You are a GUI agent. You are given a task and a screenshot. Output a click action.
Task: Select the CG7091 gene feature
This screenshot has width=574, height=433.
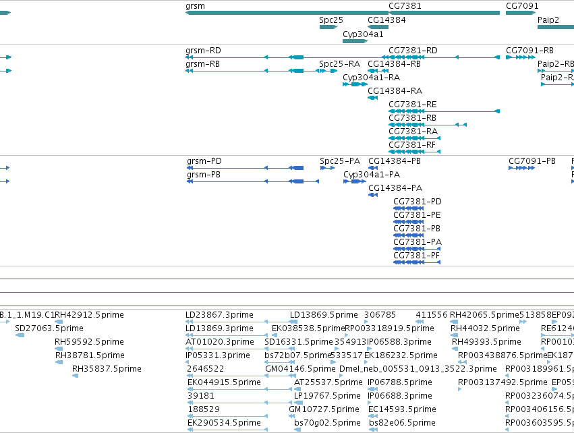521,13
